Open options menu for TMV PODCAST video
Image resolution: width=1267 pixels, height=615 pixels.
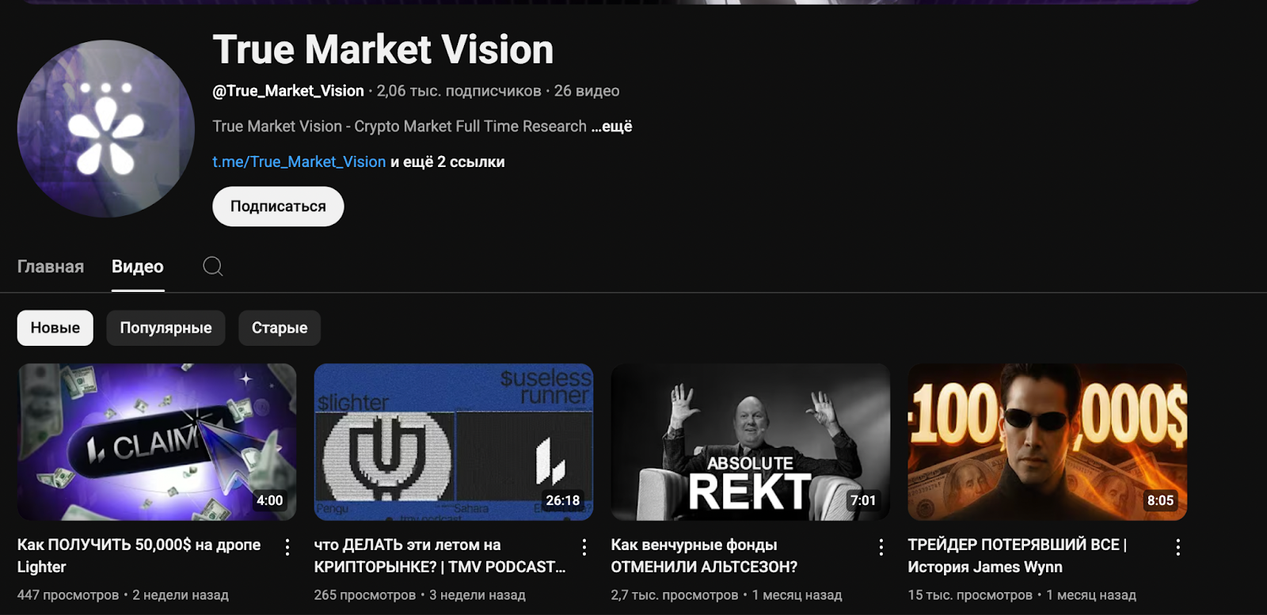(x=584, y=547)
